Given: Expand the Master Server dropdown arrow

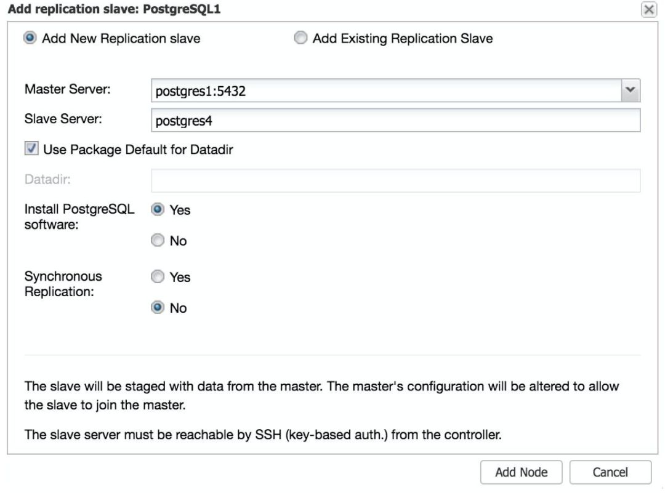Looking at the screenshot, I should click(629, 91).
